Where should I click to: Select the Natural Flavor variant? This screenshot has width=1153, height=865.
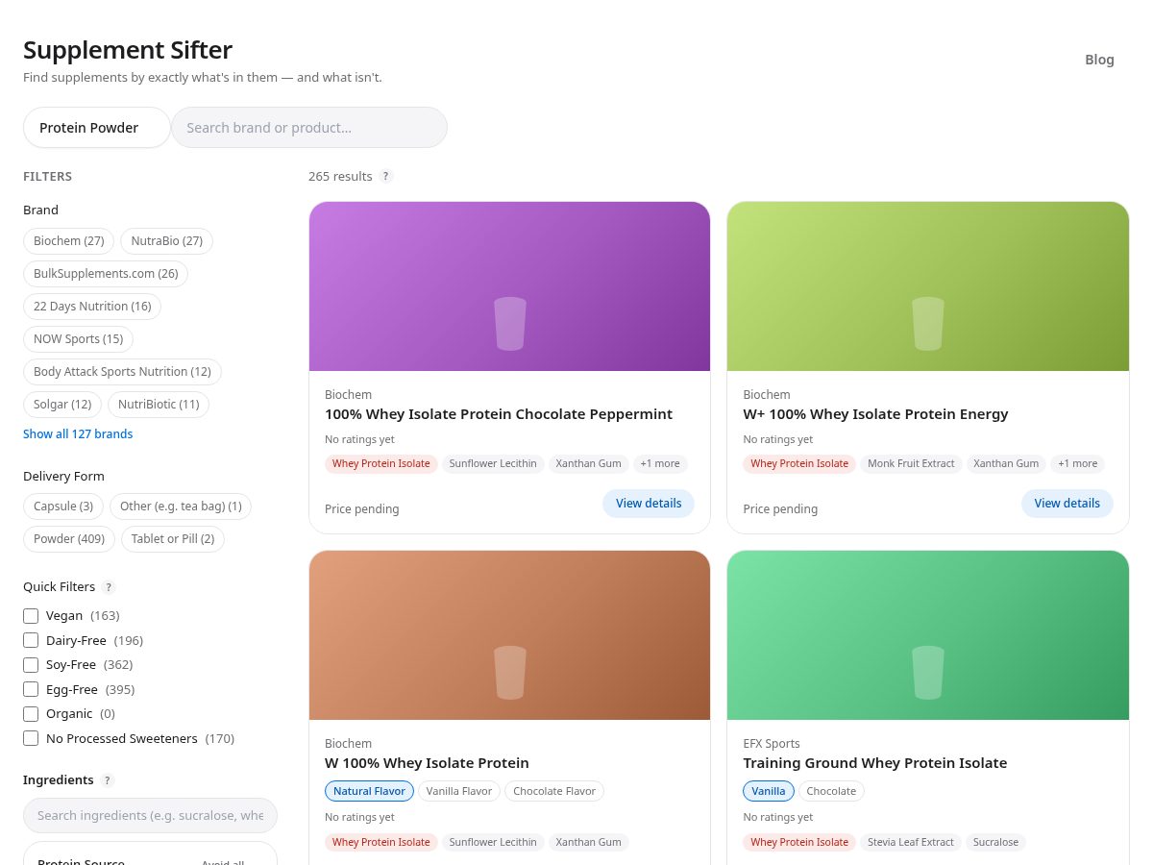[x=369, y=791]
